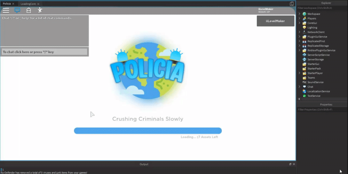Expand the CoreGui node
348x174 pixels.
(x=299, y=23)
